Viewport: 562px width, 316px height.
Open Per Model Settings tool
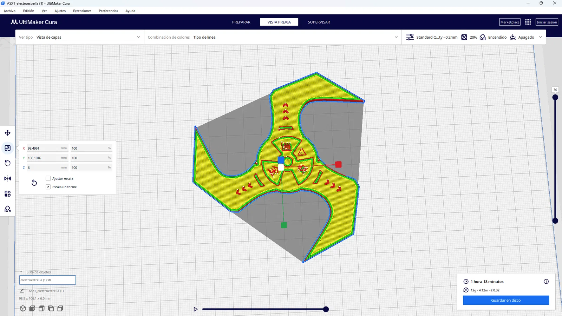(7, 194)
